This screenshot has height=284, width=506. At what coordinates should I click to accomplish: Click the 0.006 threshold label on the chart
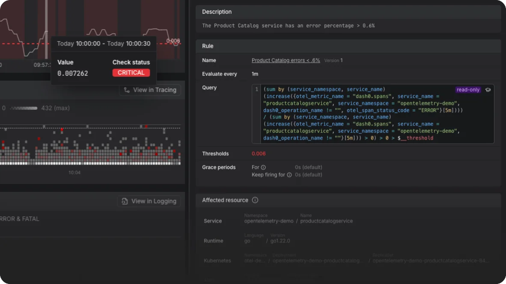click(x=173, y=41)
